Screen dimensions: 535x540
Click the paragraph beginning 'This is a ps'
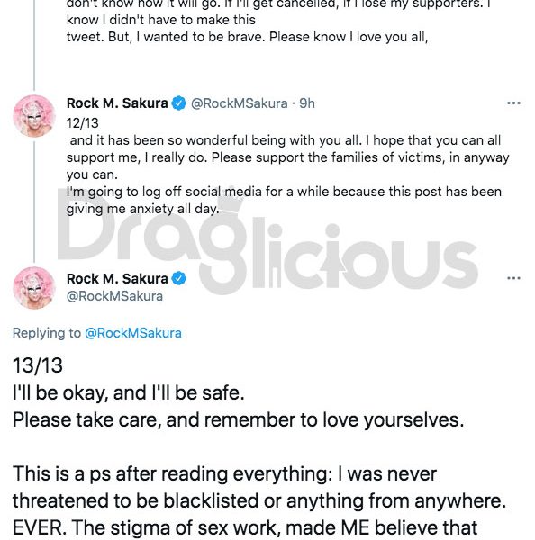pyautogui.click(x=259, y=500)
